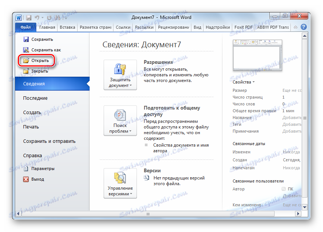Click Добавить under Автор to add author
Viewport: 323px width, 232px height.
click(292, 196)
